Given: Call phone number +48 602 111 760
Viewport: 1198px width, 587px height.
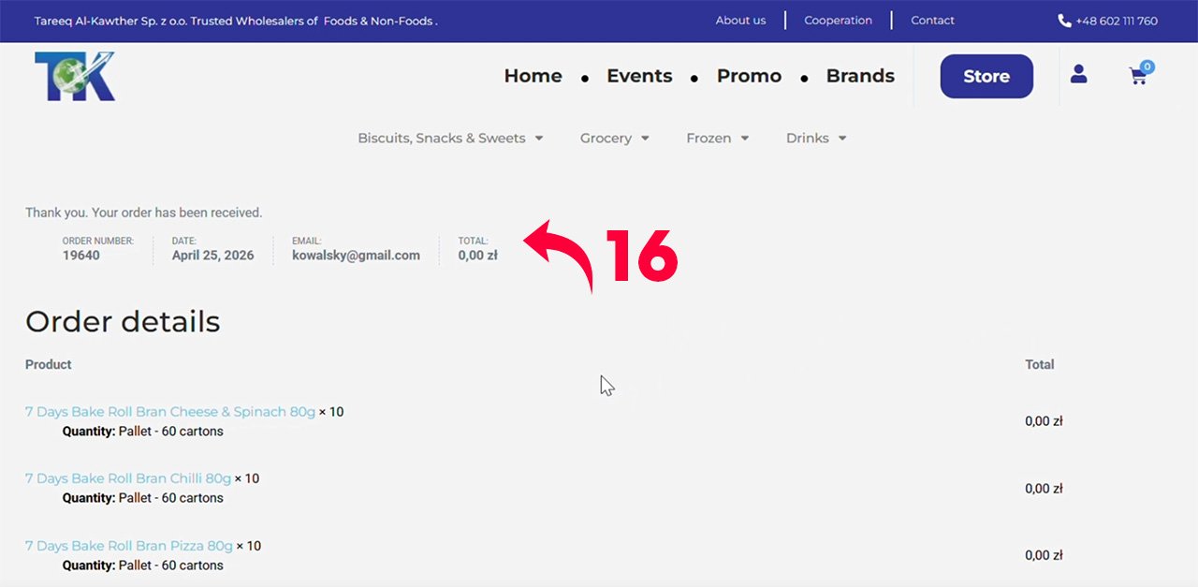Looking at the screenshot, I should click(x=1116, y=21).
